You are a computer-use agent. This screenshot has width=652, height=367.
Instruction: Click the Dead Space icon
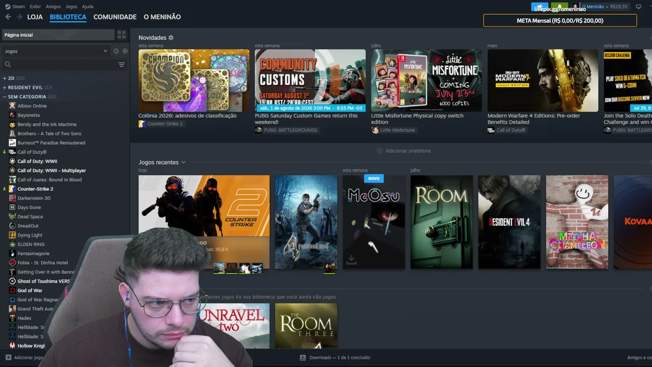coord(13,217)
